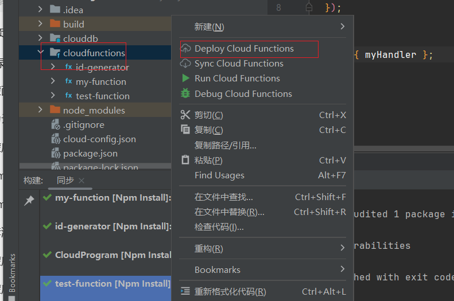Click the Bookmarks tool window icon in left strip
454x301 pixels.
(x=12, y=298)
